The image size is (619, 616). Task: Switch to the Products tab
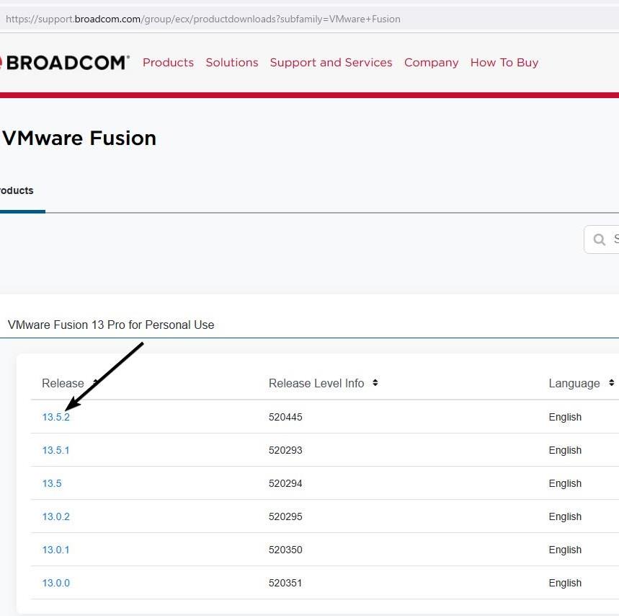point(16,190)
